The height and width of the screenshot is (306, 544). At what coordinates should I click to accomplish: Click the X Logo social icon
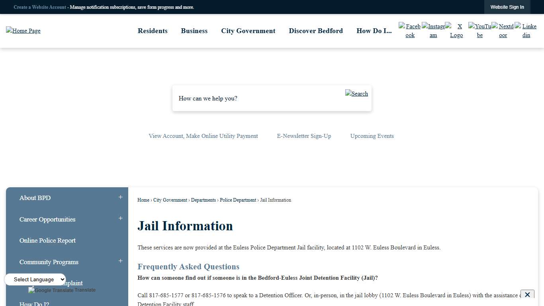point(456,31)
